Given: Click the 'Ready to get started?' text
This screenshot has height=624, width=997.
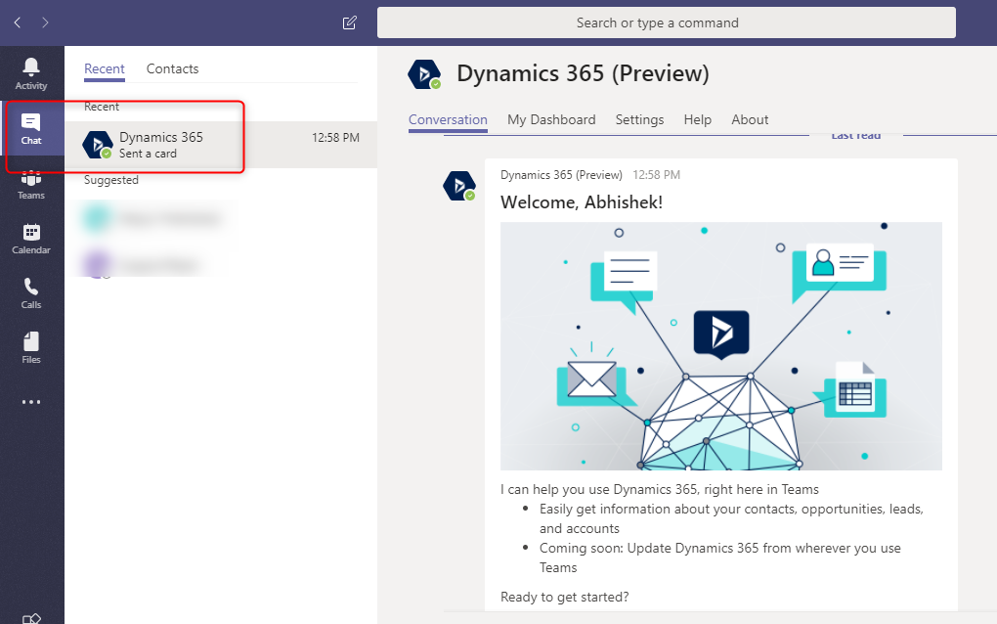Looking at the screenshot, I should pyautogui.click(x=565, y=597).
